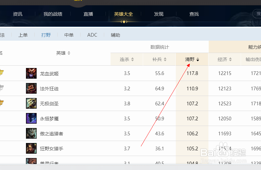
Task: Open the 我的战绩 navigation tab
Action: (x=53, y=14)
